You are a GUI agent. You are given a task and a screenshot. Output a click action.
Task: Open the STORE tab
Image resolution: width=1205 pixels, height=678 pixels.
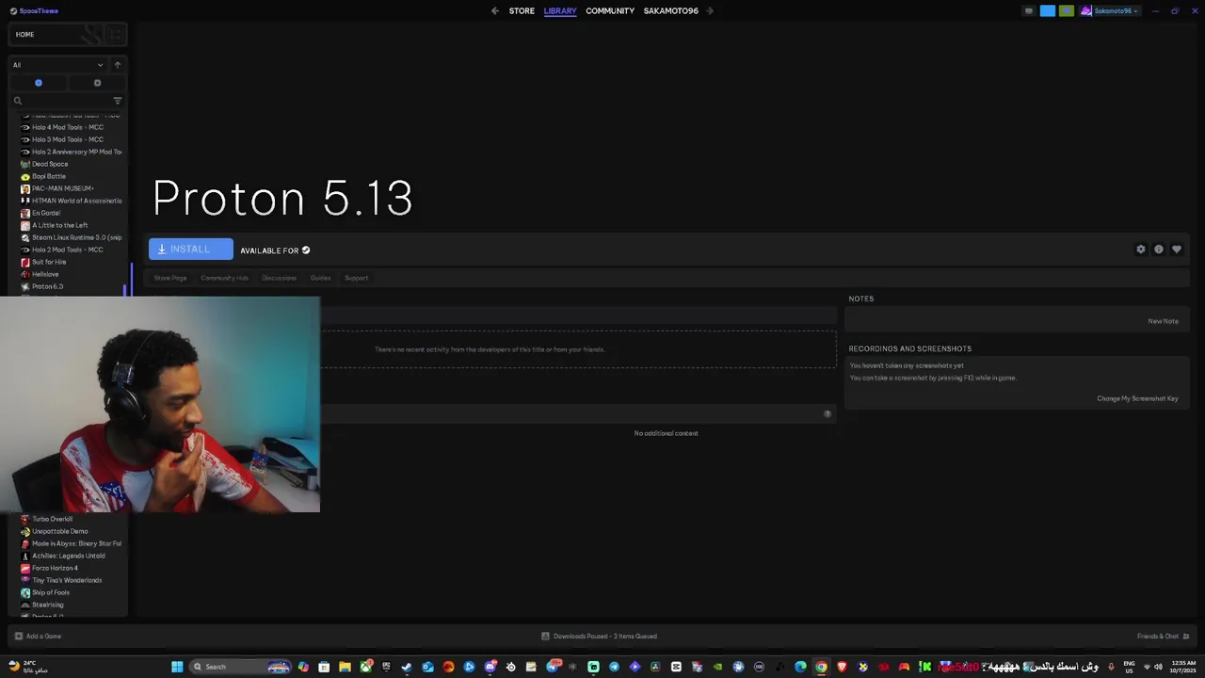coord(522,11)
